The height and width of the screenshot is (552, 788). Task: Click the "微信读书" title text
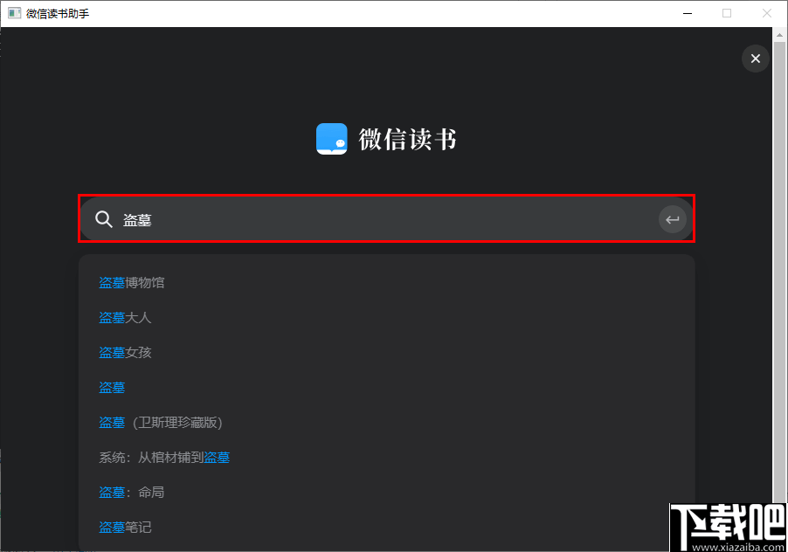point(407,138)
